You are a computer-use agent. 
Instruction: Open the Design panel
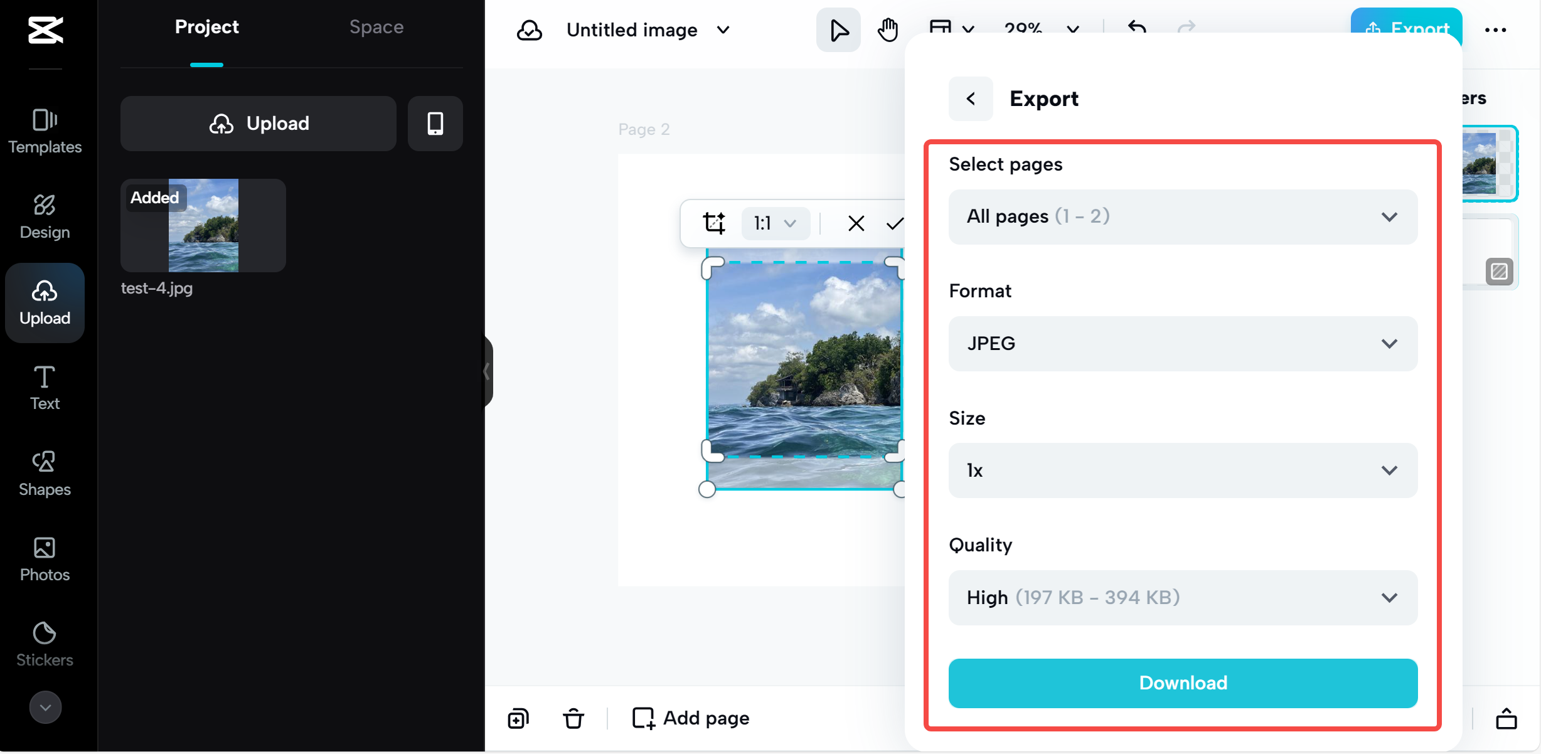(x=44, y=216)
